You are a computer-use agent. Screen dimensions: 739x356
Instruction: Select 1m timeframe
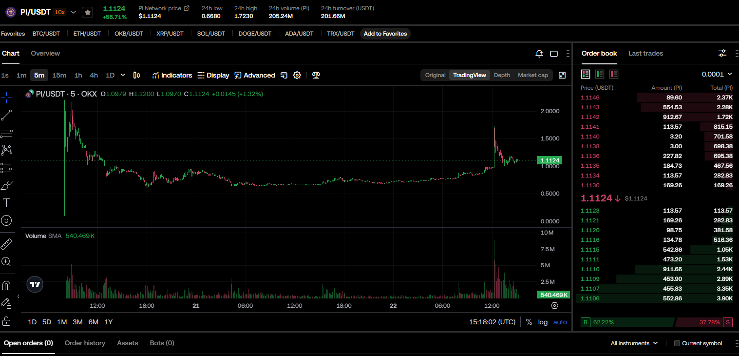coord(21,75)
